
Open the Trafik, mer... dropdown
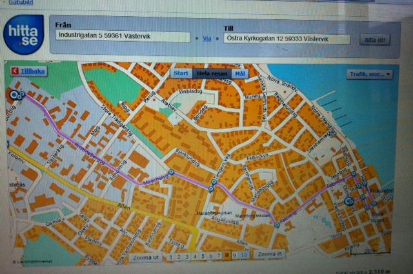point(369,74)
